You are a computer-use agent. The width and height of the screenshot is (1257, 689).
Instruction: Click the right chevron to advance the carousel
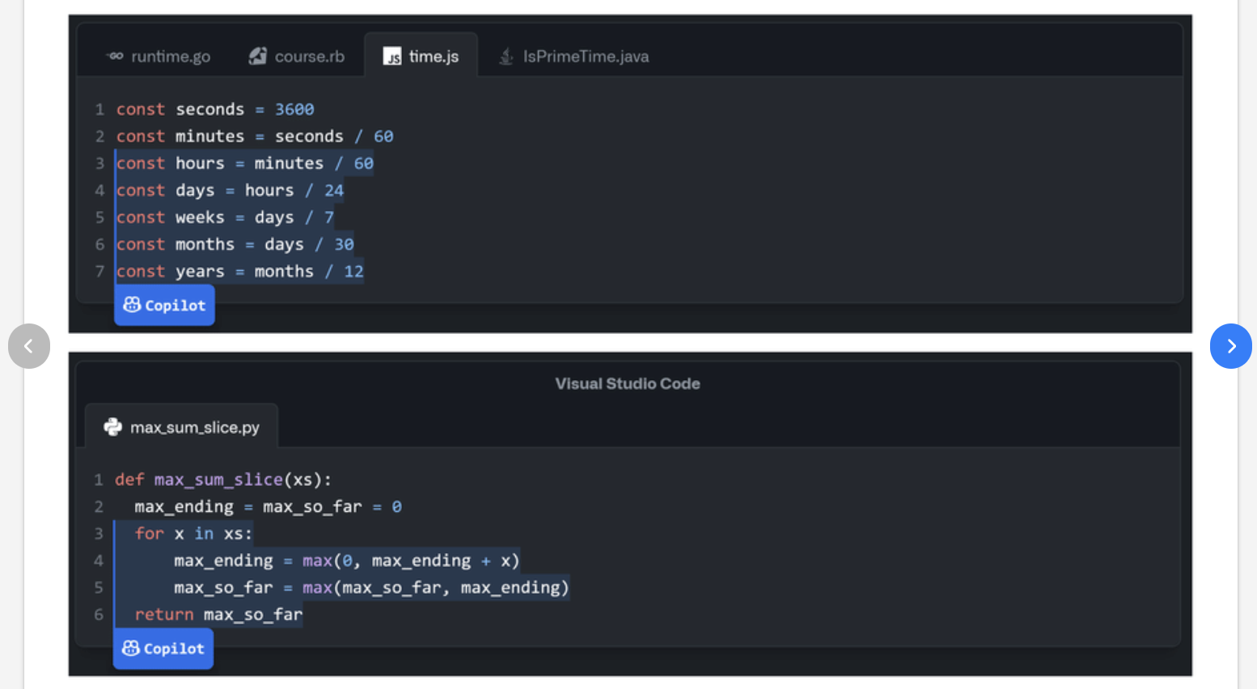(x=1230, y=346)
